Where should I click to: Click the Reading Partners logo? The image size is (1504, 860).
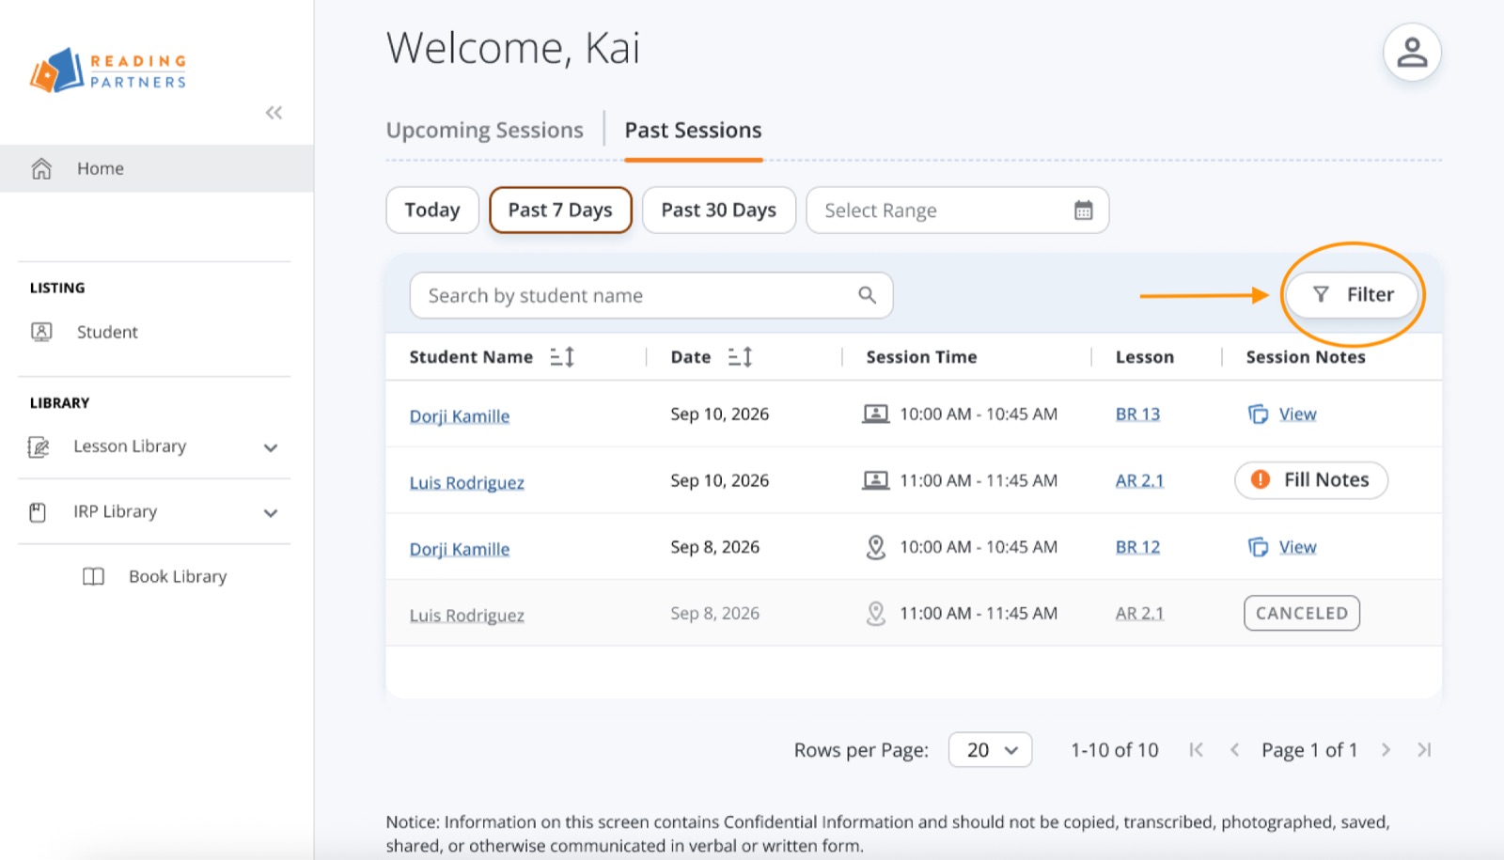coord(108,70)
